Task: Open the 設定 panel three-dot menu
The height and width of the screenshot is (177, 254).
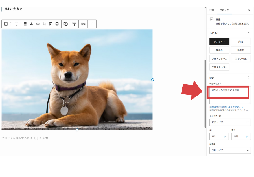Action: (x=249, y=78)
